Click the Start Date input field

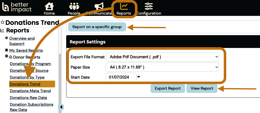click(121, 77)
